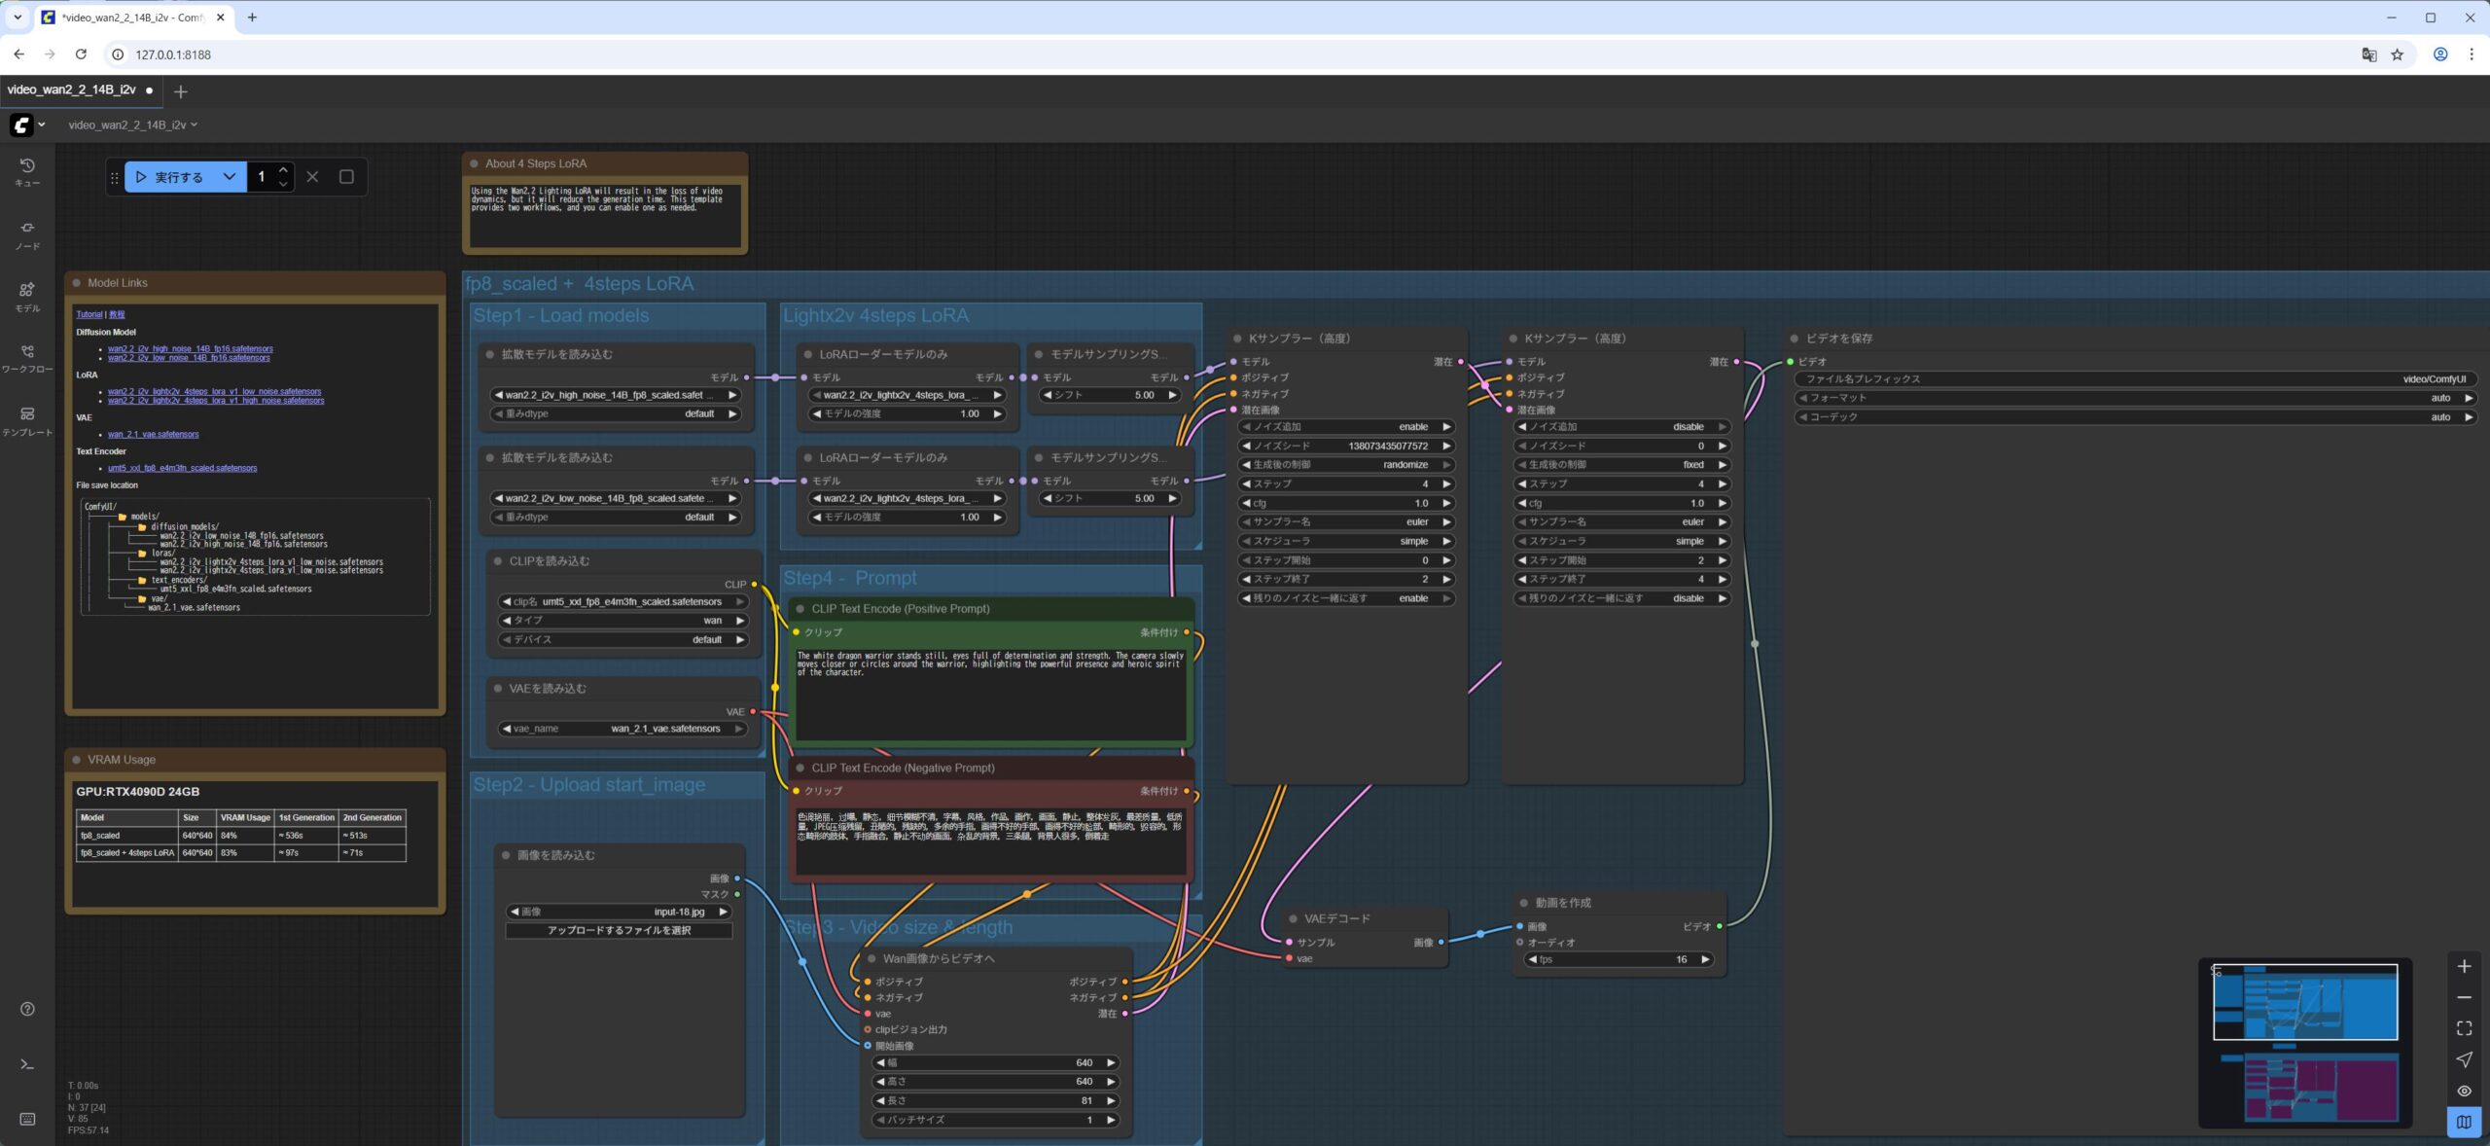The width and height of the screenshot is (2490, 1146).
Task: Open the 画像 input-18.jpg file combo
Action: click(619, 912)
